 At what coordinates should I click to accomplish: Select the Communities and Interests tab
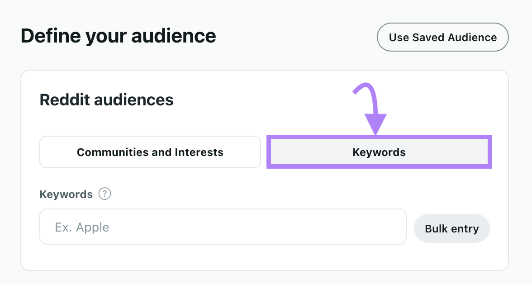coord(150,152)
